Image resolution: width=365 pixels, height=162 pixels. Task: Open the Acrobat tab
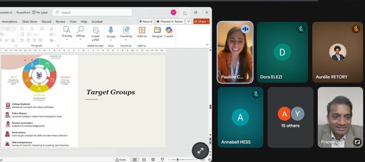click(x=97, y=22)
